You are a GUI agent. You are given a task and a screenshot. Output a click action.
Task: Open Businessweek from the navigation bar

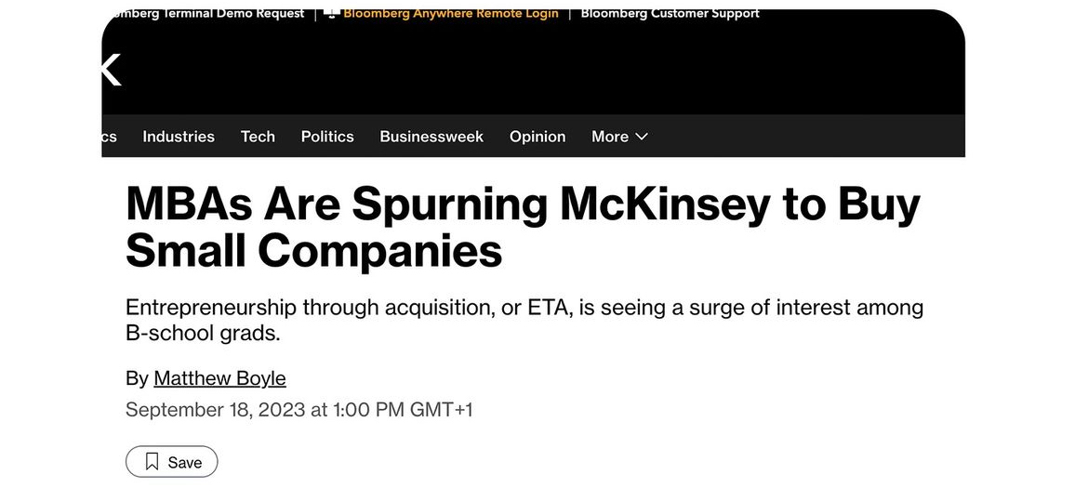pos(431,137)
